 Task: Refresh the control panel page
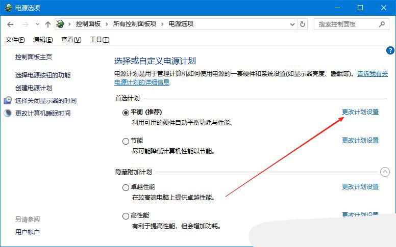[302, 24]
